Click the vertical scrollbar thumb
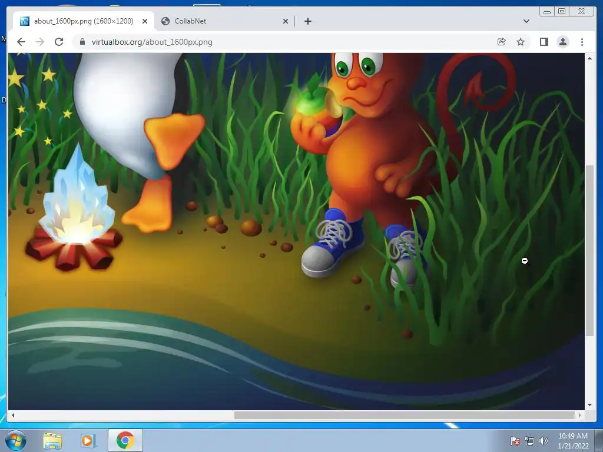The width and height of the screenshot is (603, 452). pos(589,251)
